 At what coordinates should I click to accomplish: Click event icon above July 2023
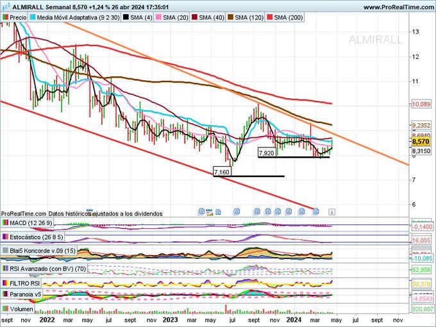pos(237,212)
